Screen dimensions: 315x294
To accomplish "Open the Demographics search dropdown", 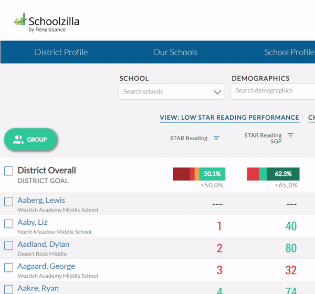I will click(272, 91).
